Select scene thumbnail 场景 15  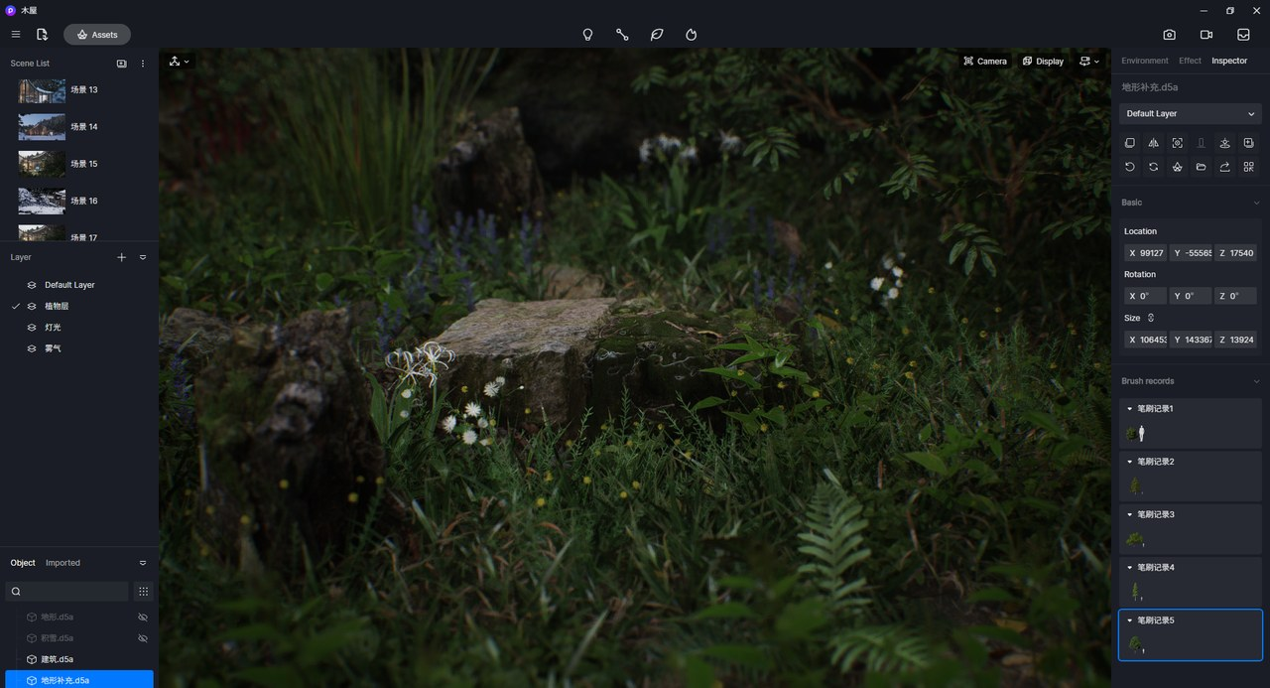(x=42, y=164)
